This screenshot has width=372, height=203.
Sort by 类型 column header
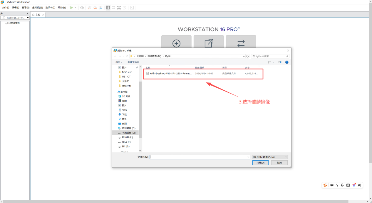(225, 68)
